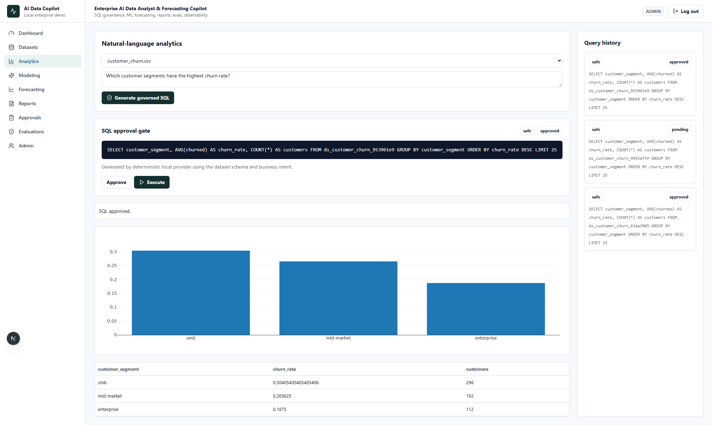
Task: Click the Modeling sparkles icon
Action: click(x=11, y=75)
